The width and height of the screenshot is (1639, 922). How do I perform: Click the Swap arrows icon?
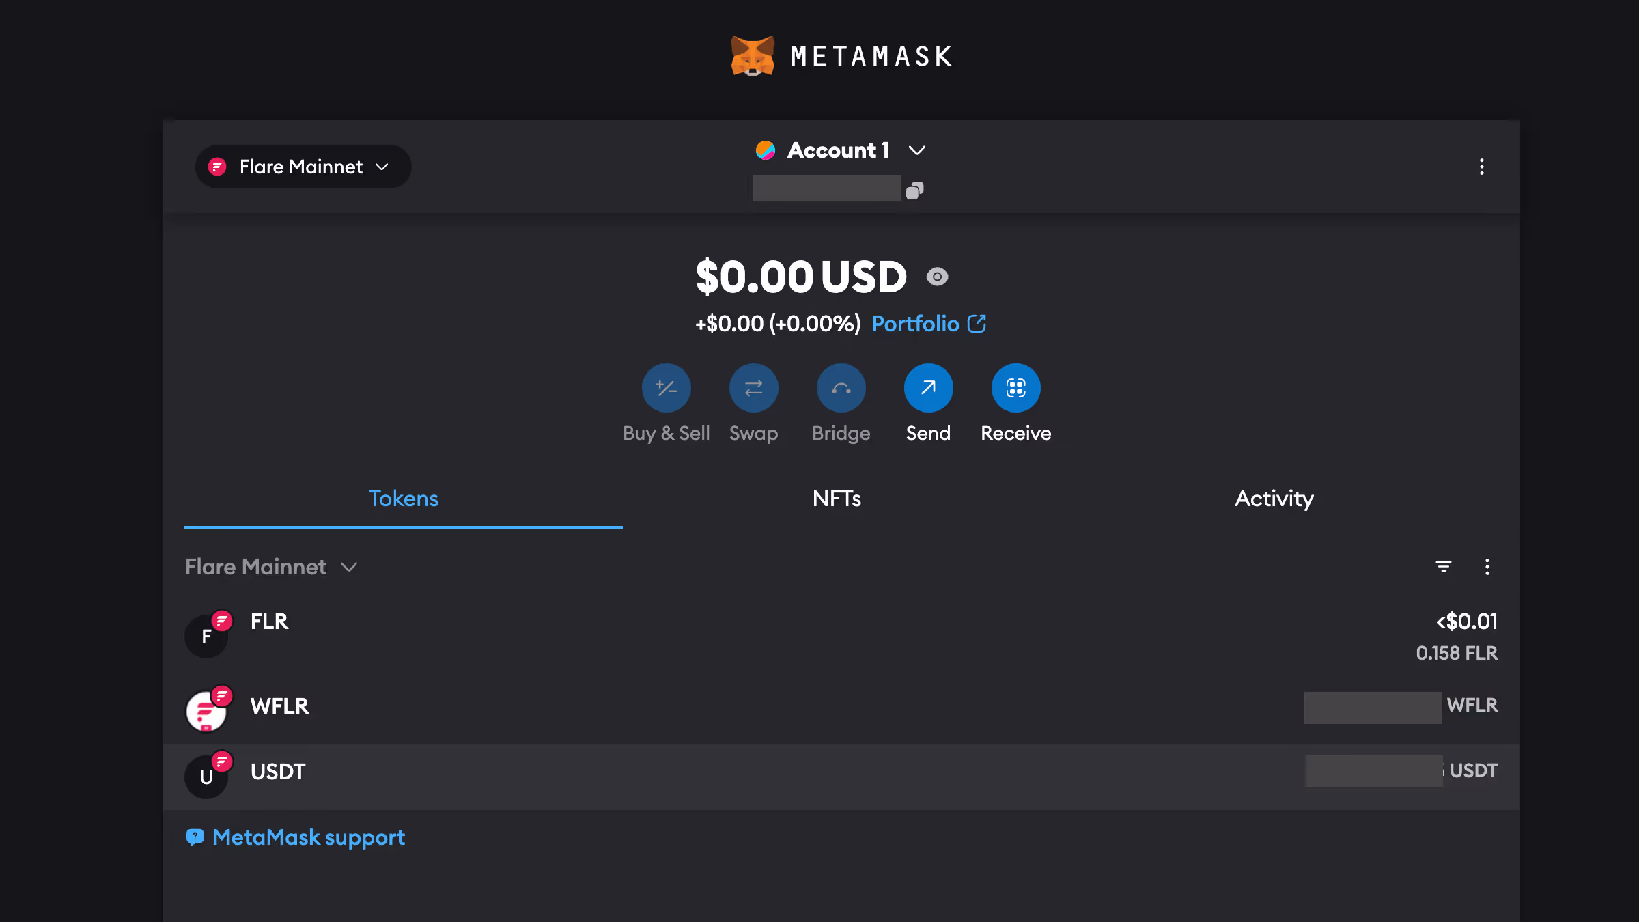point(753,388)
